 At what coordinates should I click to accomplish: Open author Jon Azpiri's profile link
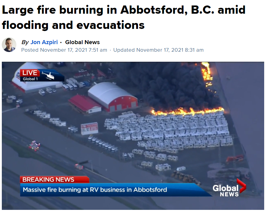(x=44, y=42)
